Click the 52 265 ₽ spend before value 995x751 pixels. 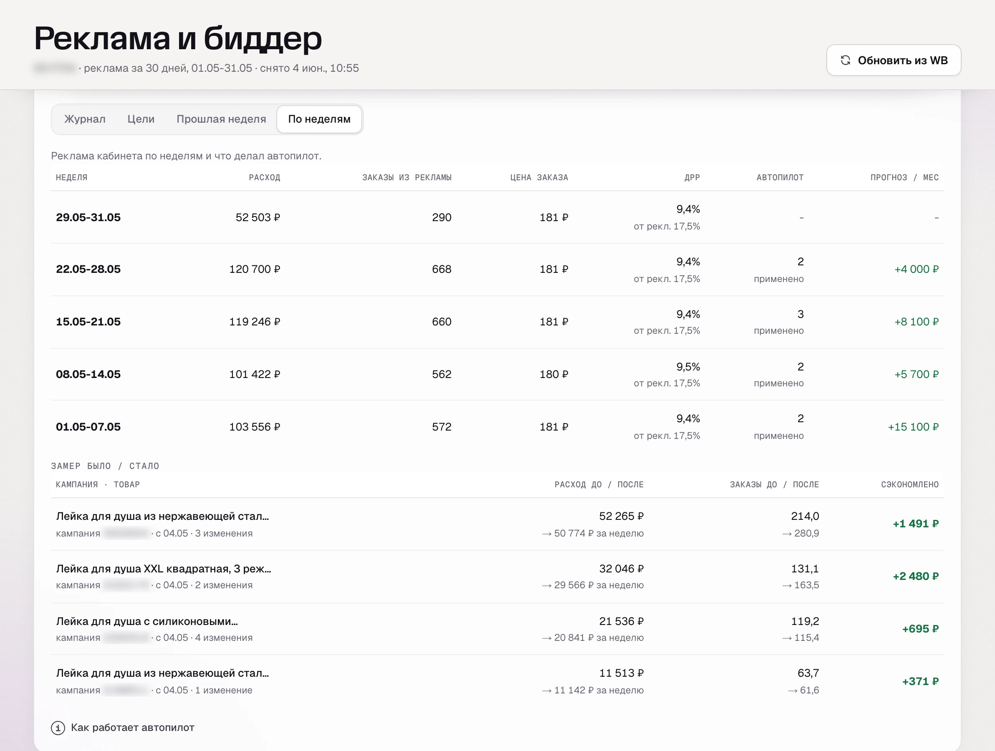[x=621, y=516]
